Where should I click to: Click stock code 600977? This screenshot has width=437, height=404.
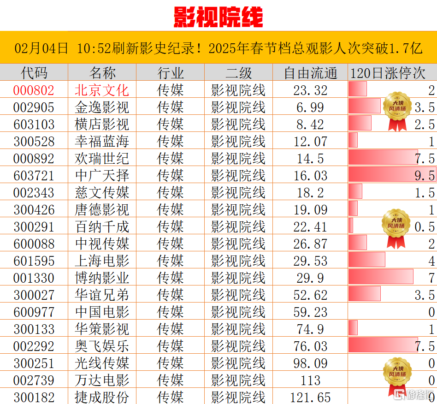click(34, 312)
